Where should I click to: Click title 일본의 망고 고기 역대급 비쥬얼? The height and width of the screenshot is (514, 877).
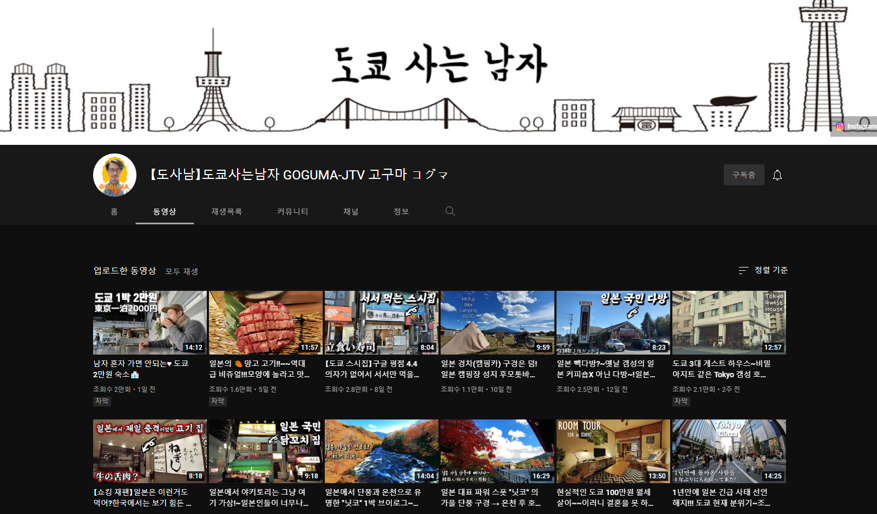(x=259, y=369)
